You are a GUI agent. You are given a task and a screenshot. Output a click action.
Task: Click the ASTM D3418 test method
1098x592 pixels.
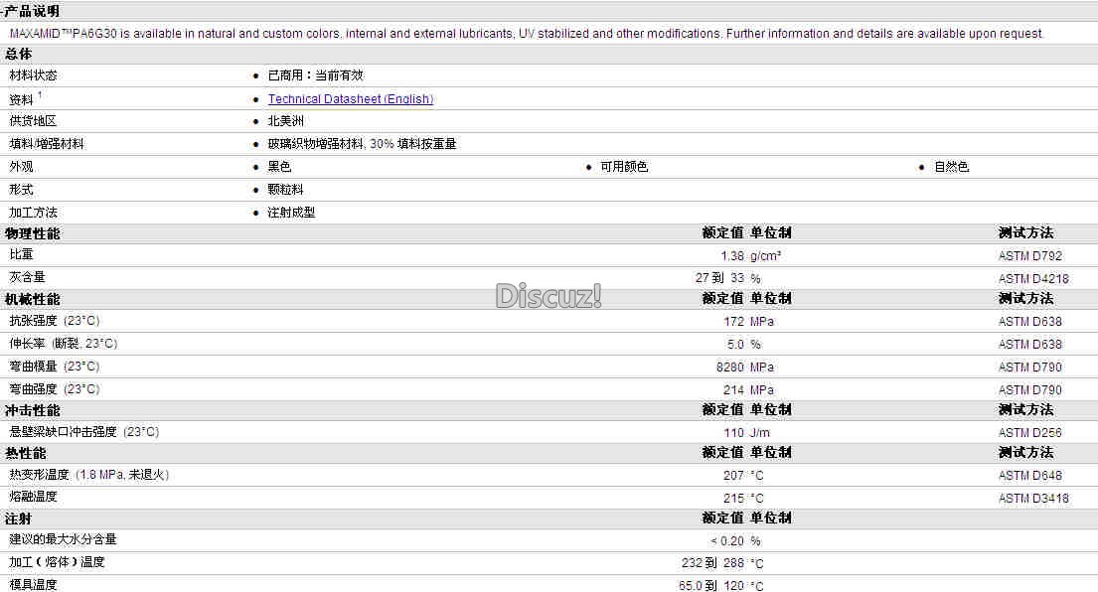pyautogui.click(x=1033, y=499)
